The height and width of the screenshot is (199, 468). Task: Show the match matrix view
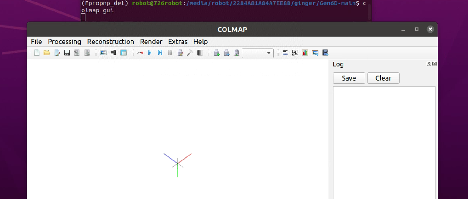tap(295, 53)
